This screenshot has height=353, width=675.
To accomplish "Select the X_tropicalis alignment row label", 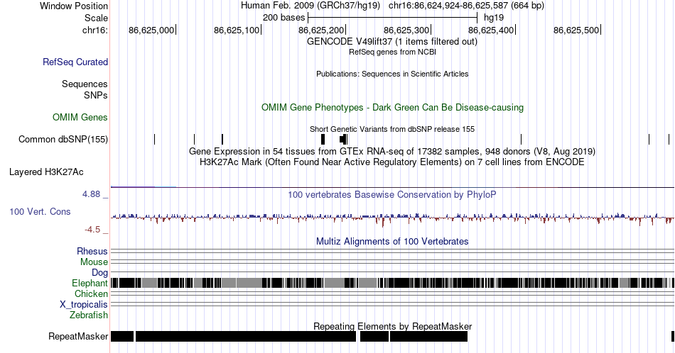I will [84, 305].
